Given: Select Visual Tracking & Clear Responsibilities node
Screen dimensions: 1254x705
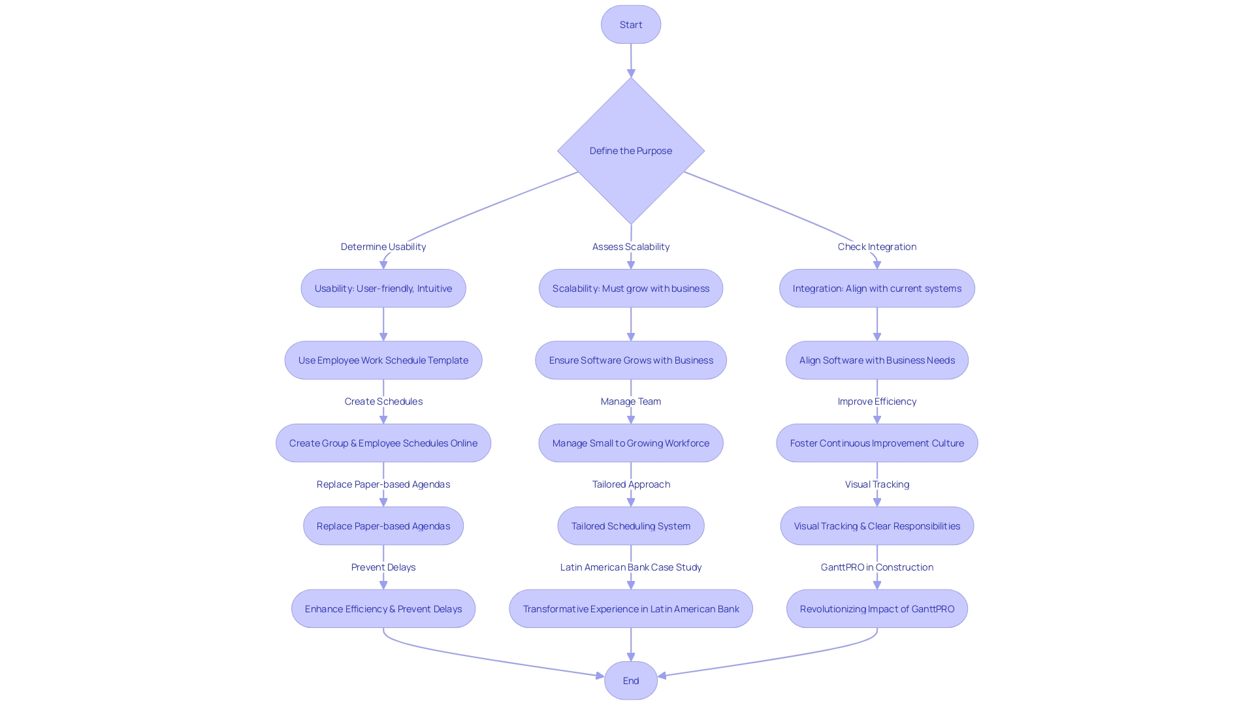Looking at the screenshot, I should [876, 525].
